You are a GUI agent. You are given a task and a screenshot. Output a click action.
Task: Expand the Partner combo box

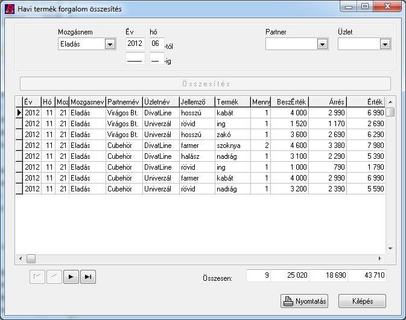(322, 44)
